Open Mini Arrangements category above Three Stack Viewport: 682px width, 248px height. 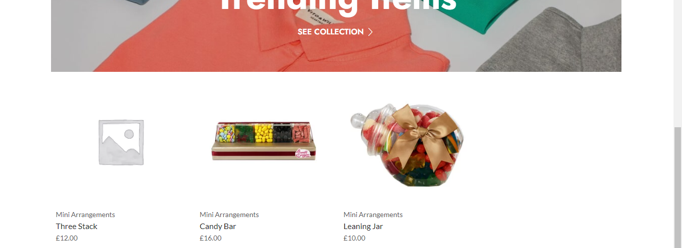86,215
